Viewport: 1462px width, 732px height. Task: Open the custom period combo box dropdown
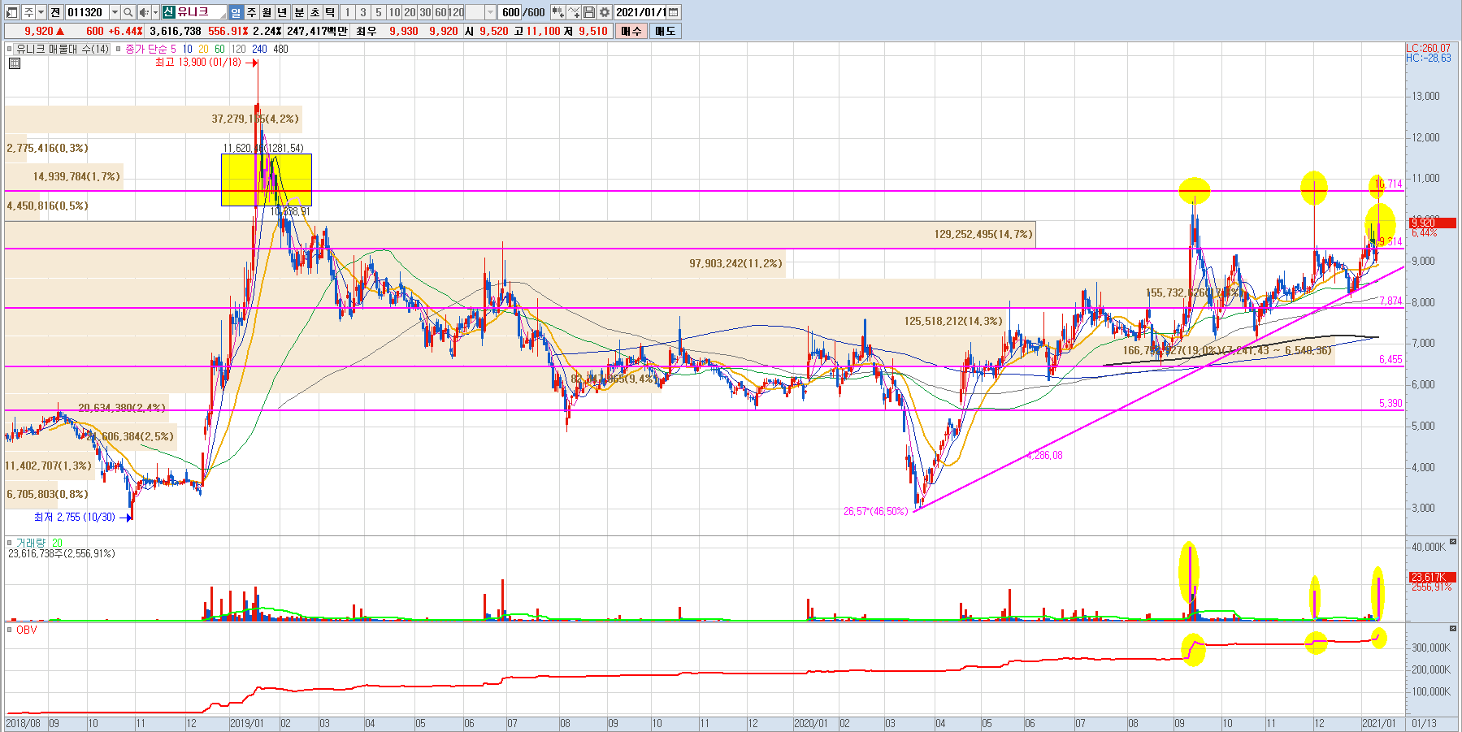pyautogui.click(x=490, y=12)
